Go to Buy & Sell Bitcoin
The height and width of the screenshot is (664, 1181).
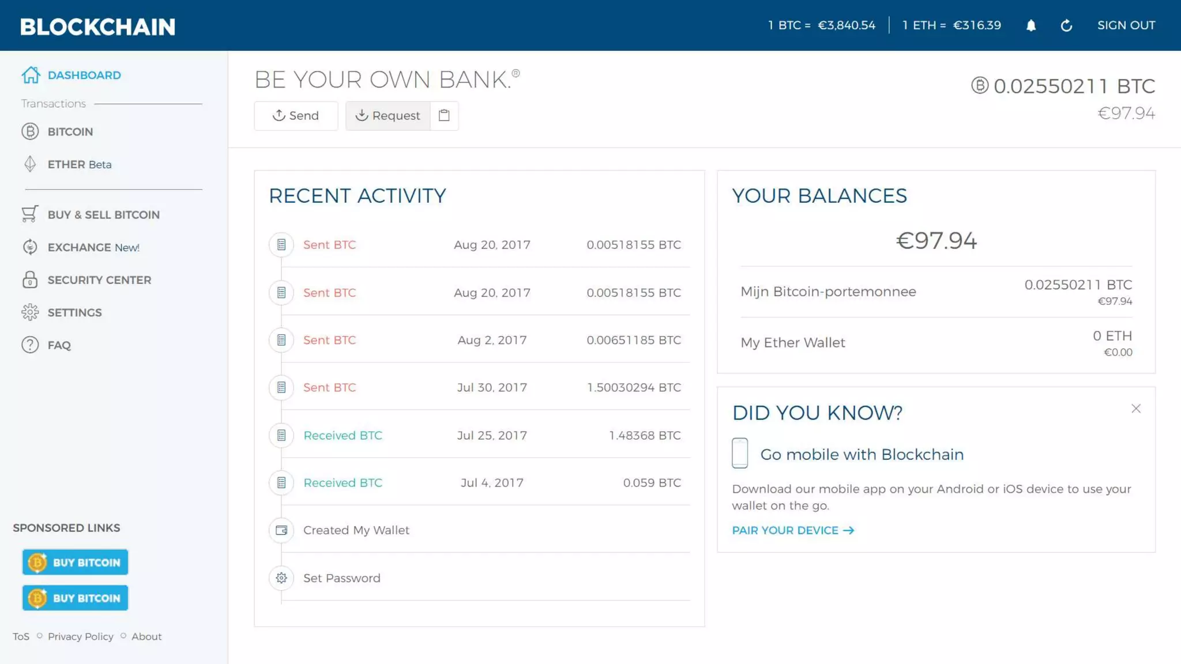[x=103, y=214]
